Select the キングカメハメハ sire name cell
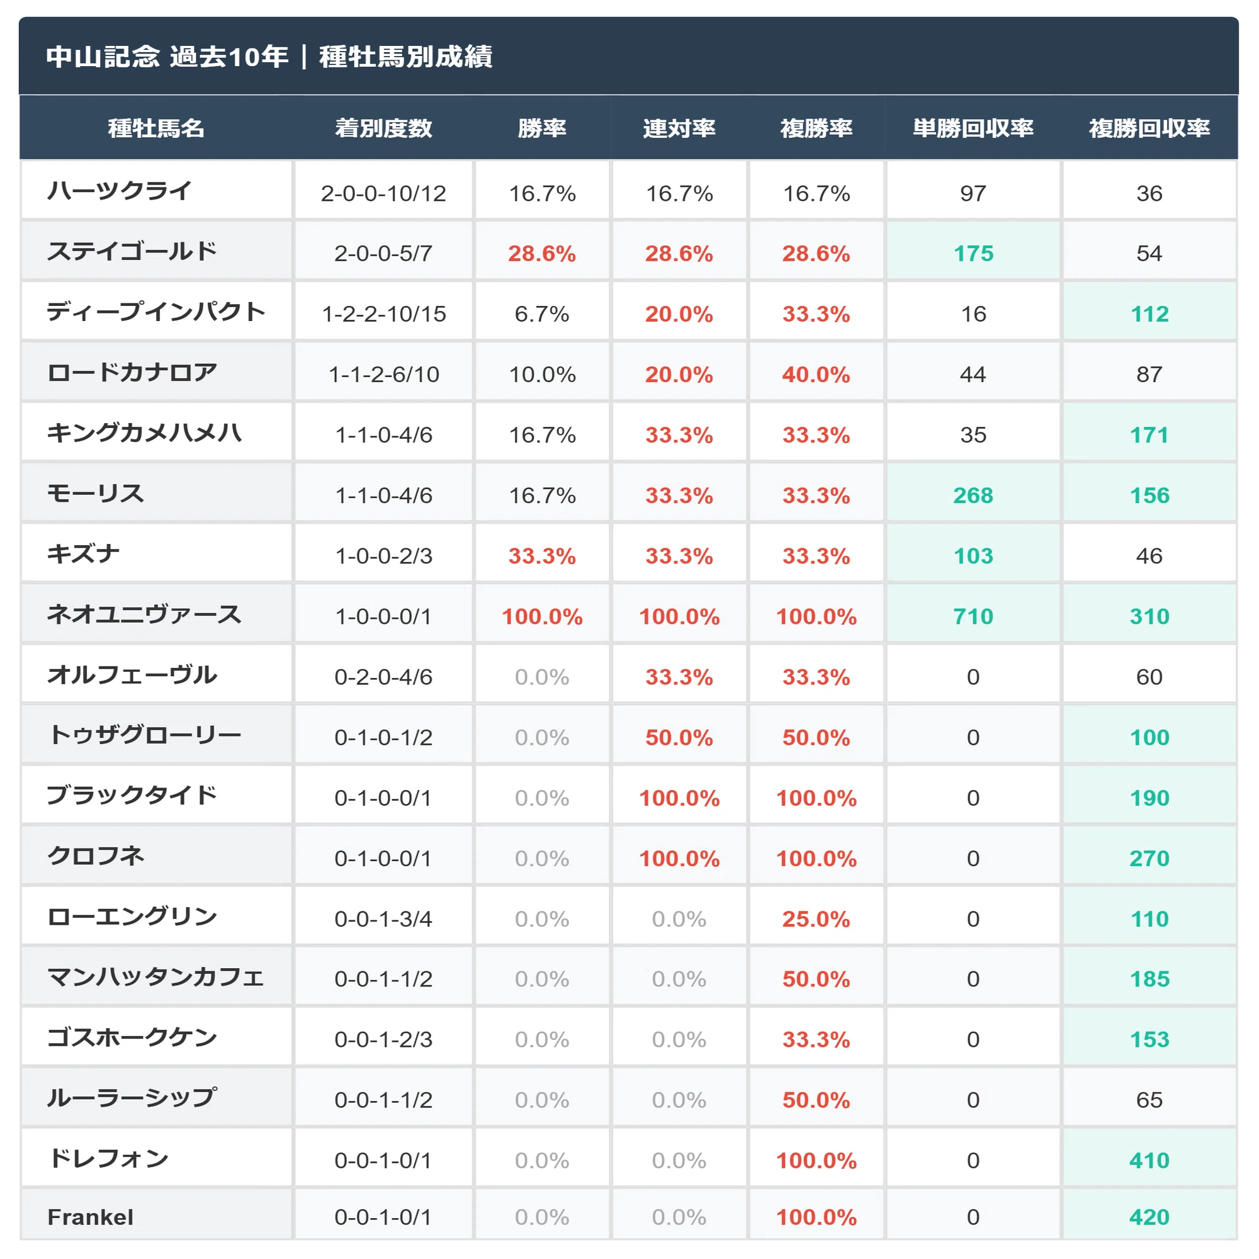This screenshot has height=1259, width=1259. [x=156, y=432]
